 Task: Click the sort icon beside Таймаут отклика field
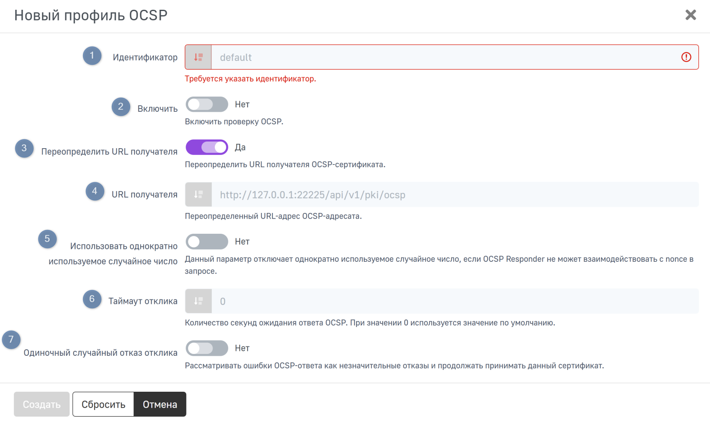coord(198,301)
